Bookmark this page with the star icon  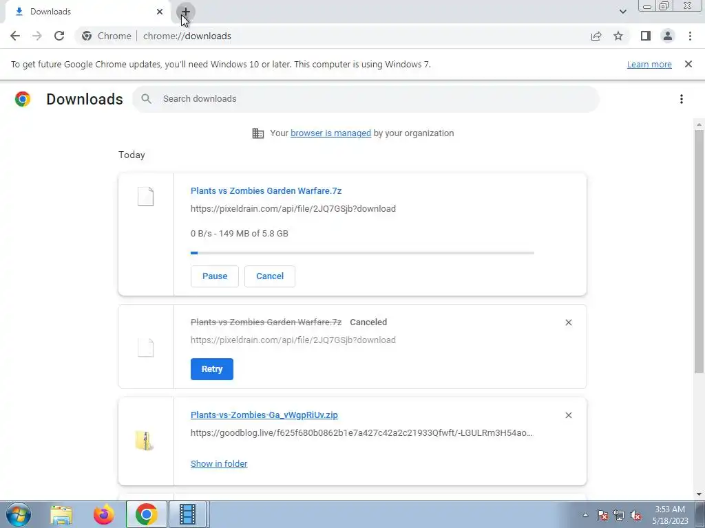(x=618, y=36)
